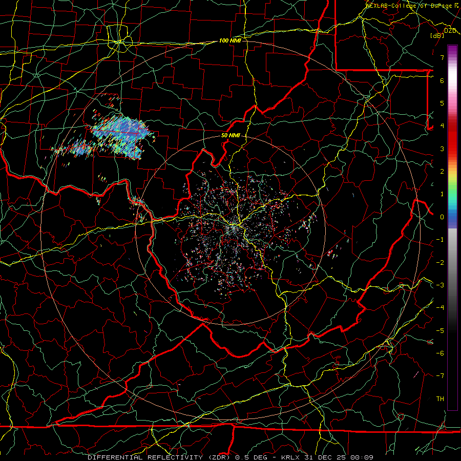Click the "3" tick on the color scale

(442, 149)
